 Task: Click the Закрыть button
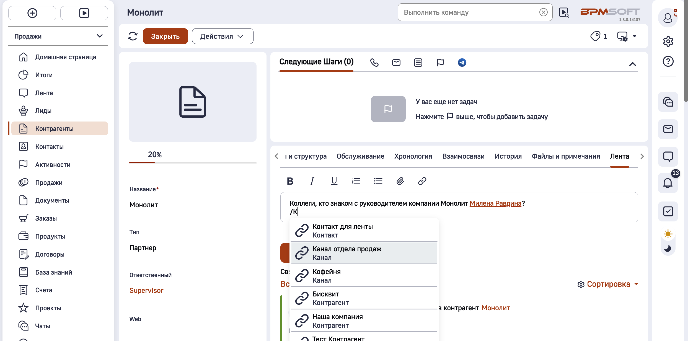165,36
